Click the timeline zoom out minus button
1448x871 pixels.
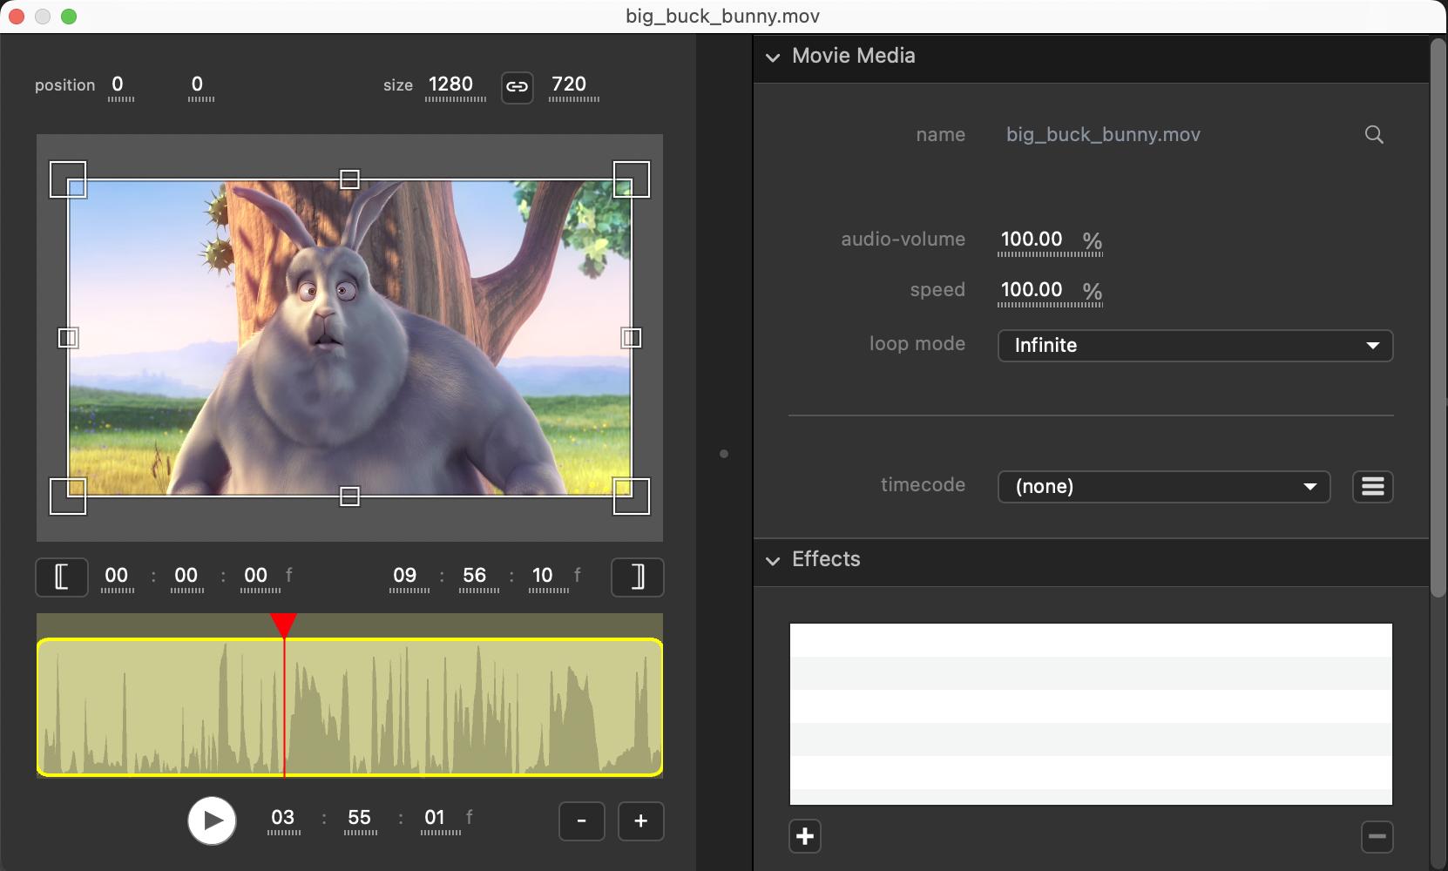coord(581,821)
